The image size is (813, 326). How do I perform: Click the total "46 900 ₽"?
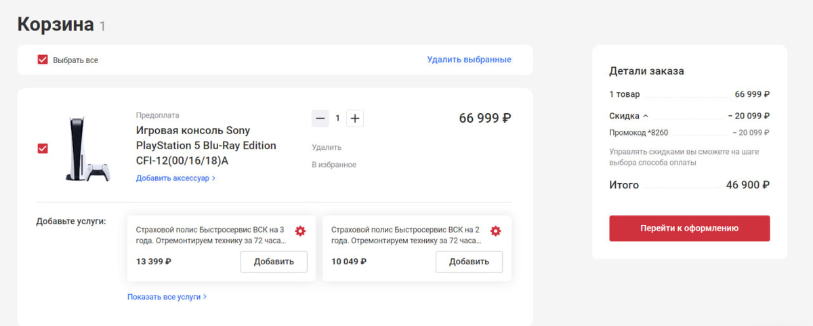(x=748, y=184)
